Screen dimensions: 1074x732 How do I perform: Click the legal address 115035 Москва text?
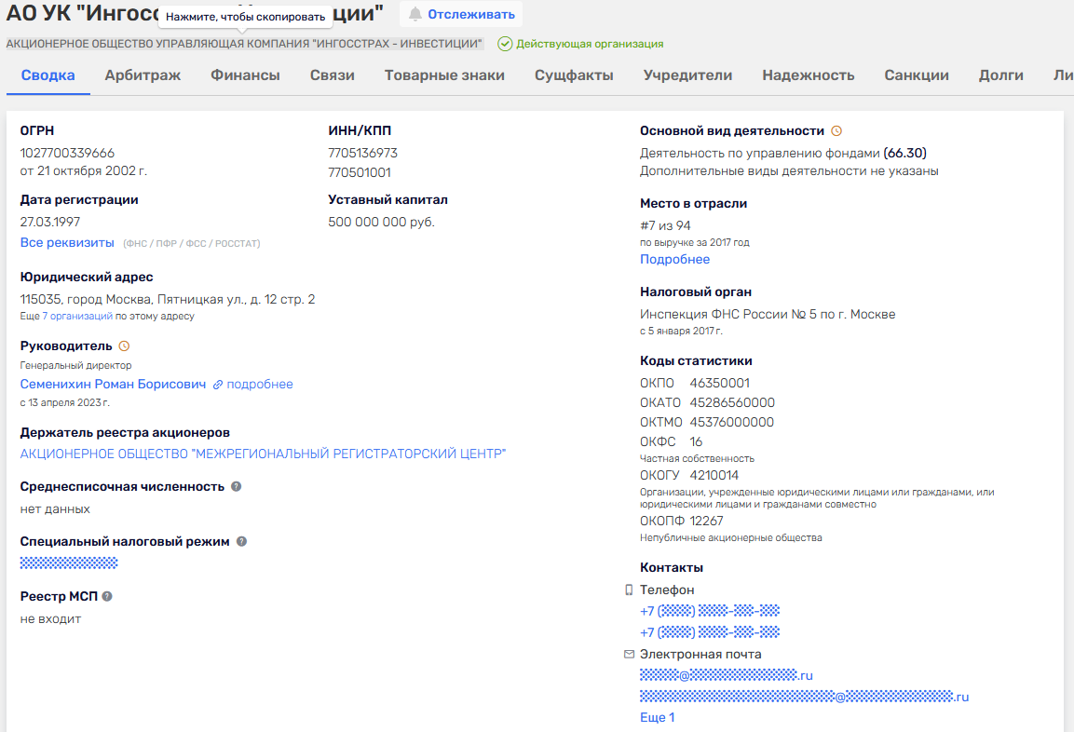point(167,299)
